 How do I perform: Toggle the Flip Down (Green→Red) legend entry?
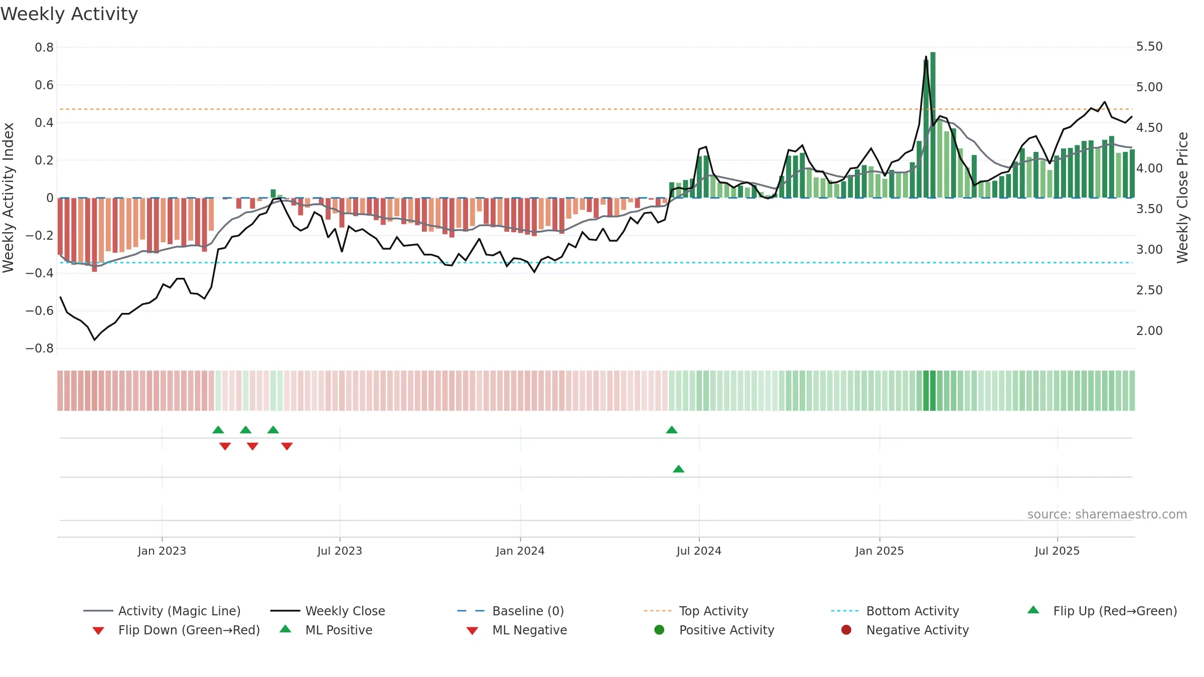[176, 630]
